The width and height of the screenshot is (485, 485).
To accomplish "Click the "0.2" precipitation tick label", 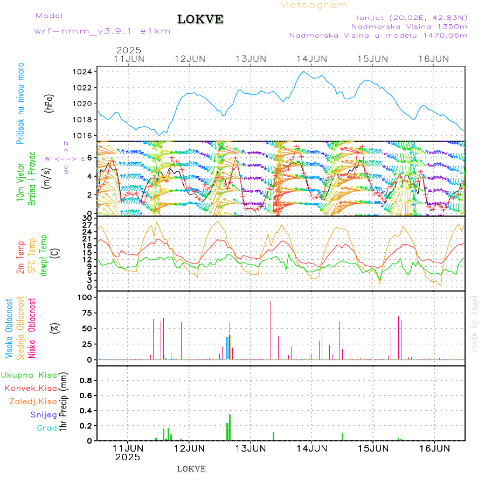I will [x=85, y=426].
